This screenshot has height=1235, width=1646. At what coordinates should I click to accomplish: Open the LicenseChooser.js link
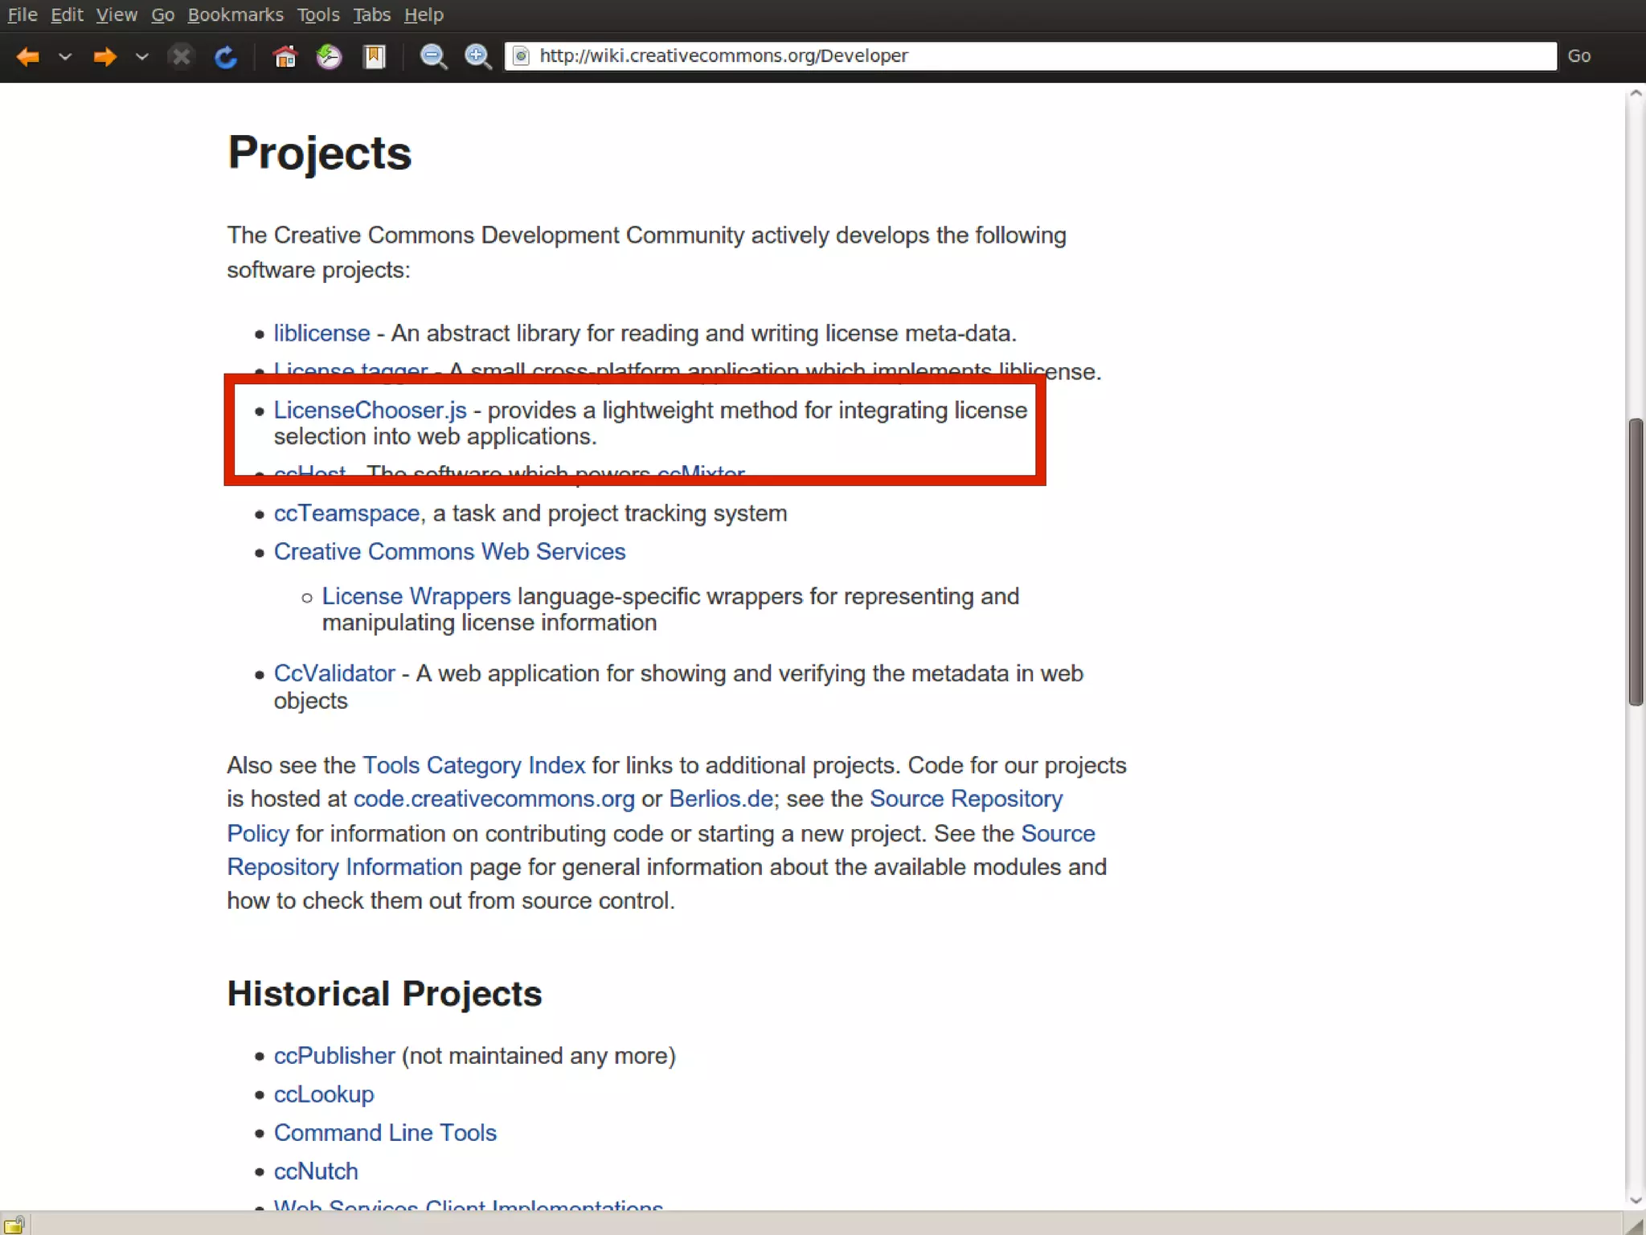point(370,410)
